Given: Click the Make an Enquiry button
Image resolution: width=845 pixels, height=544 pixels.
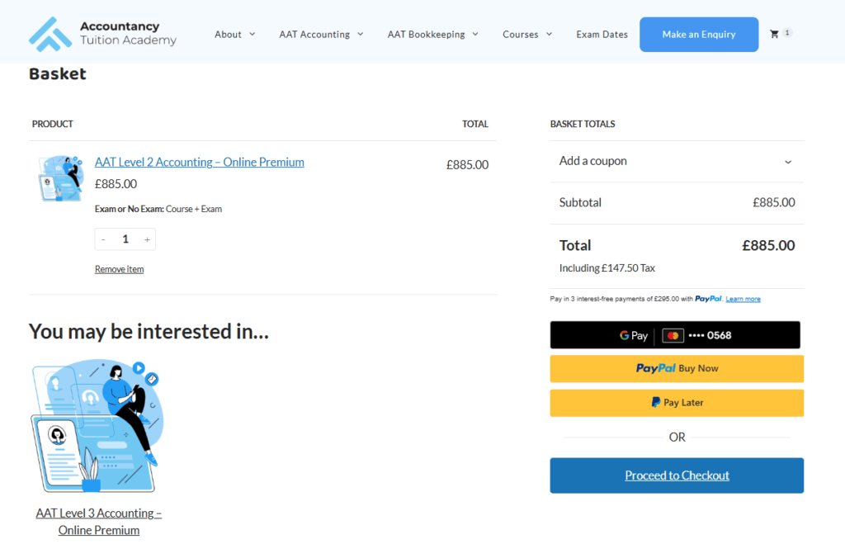Looking at the screenshot, I should click(699, 35).
